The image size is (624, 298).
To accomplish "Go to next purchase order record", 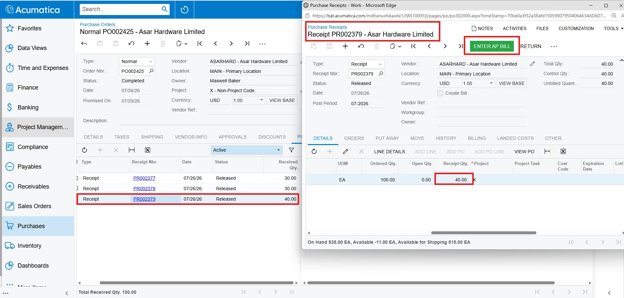I will click(x=231, y=43).
